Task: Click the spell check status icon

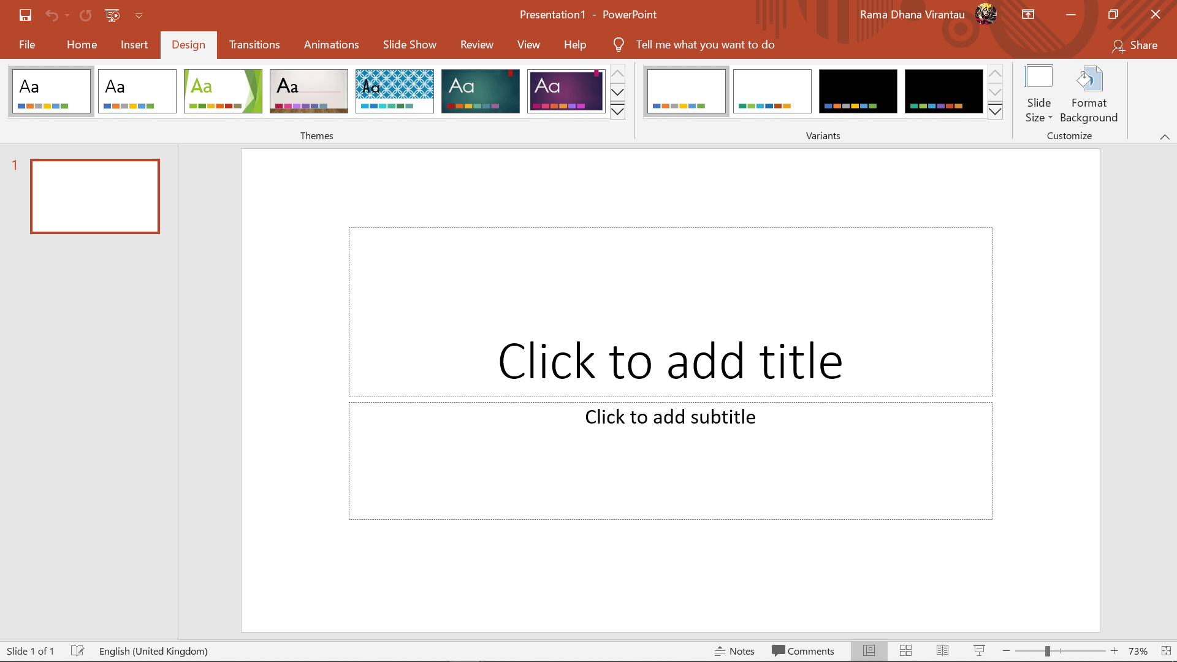Action: 77,651
